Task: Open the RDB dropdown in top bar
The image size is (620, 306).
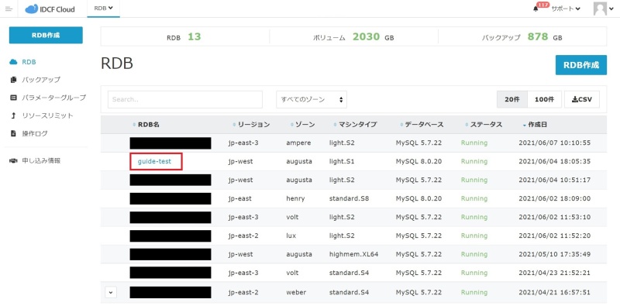Action: click(x=104, y=9)
